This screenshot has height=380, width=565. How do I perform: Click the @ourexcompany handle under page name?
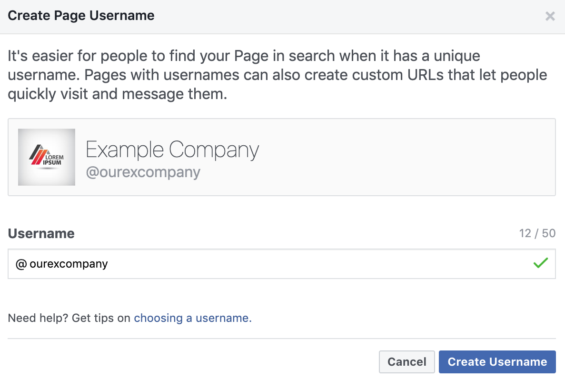(143, 172)
